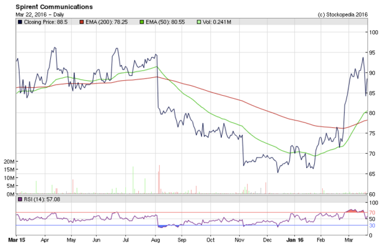Click the red overbought RSI area in March
The image size is (383, 249).
coord(353,211)
